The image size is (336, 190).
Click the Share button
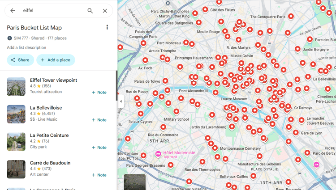click(20, 60)
